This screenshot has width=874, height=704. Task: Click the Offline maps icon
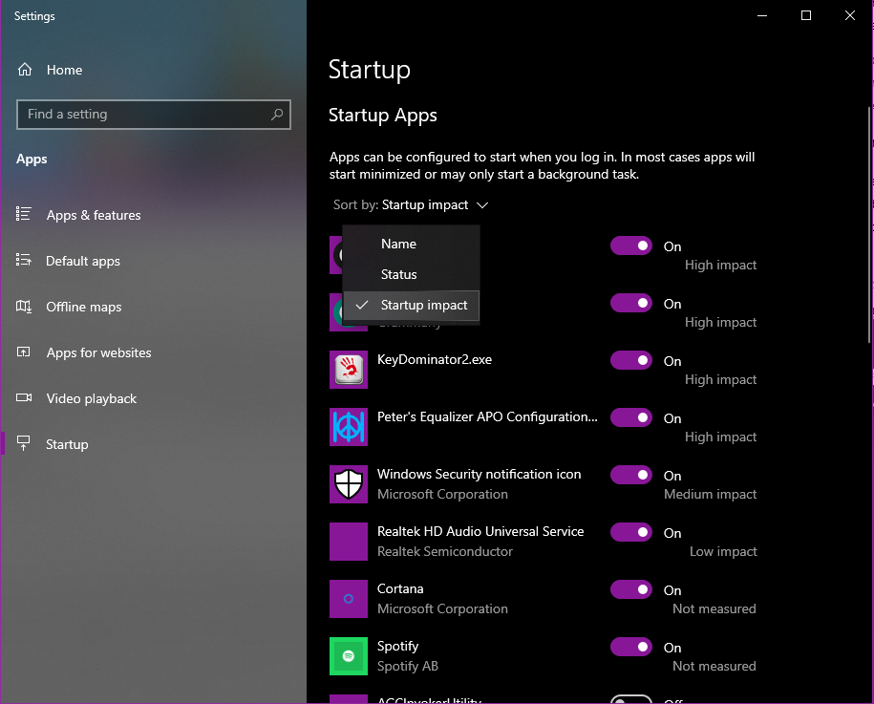[25, 307]
